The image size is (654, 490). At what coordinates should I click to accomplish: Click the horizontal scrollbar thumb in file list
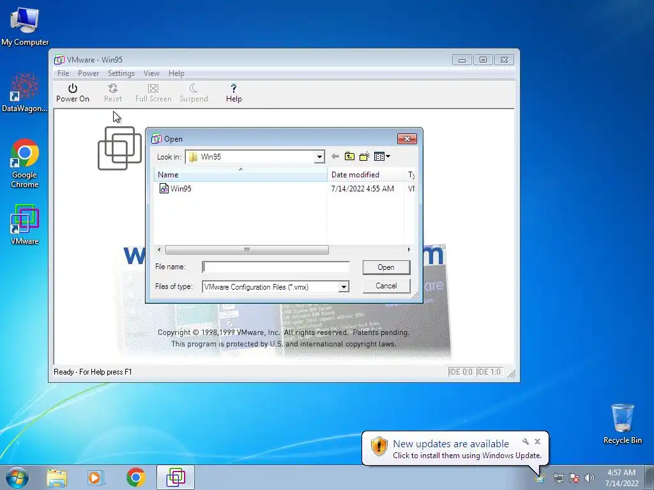(247, 249)
